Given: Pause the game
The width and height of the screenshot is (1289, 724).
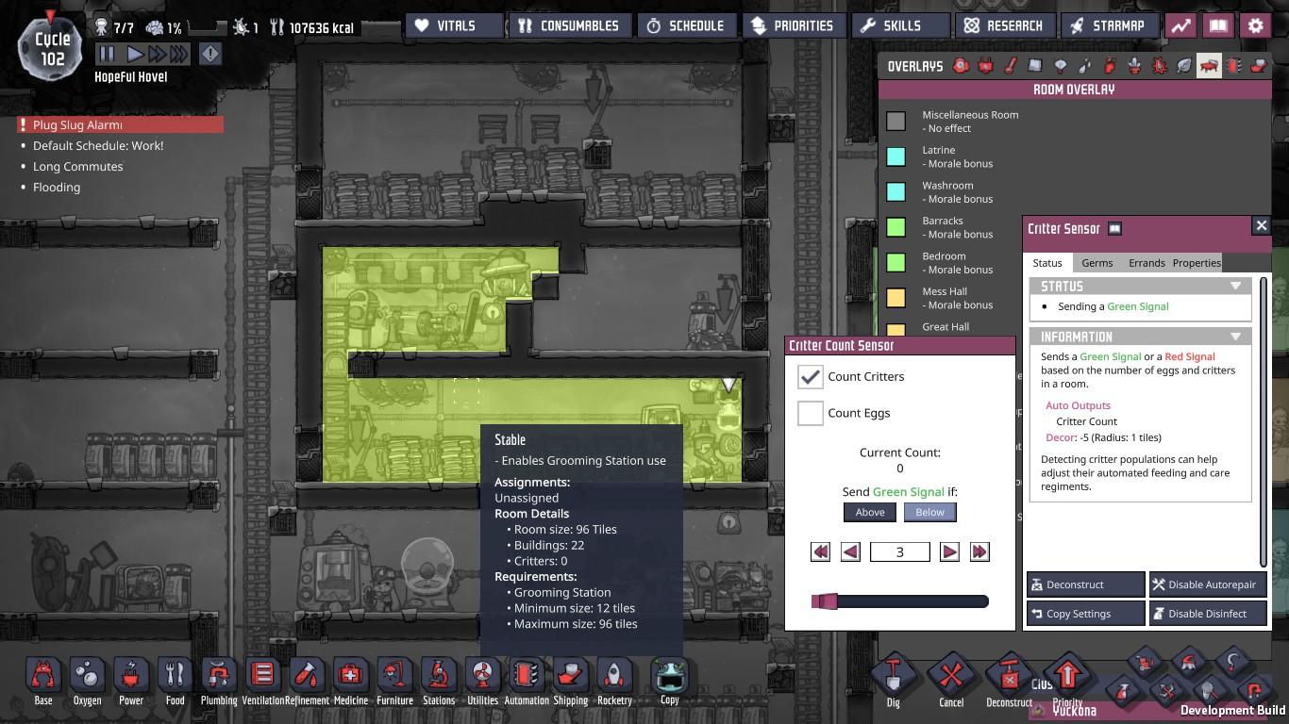Looking at the screenshot, I should point(107,54).
